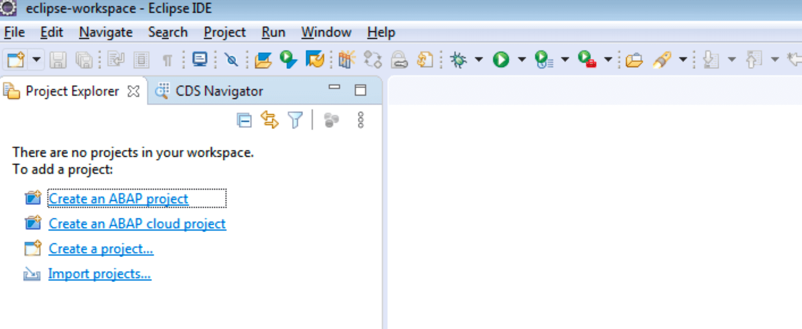
Task: Toggle Link with Editor in Project Explorer
Action: pyautogui.click(x=269, y=120)
